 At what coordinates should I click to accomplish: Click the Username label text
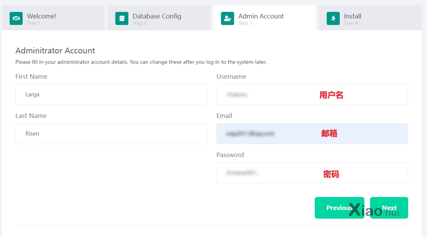[231, 76]
